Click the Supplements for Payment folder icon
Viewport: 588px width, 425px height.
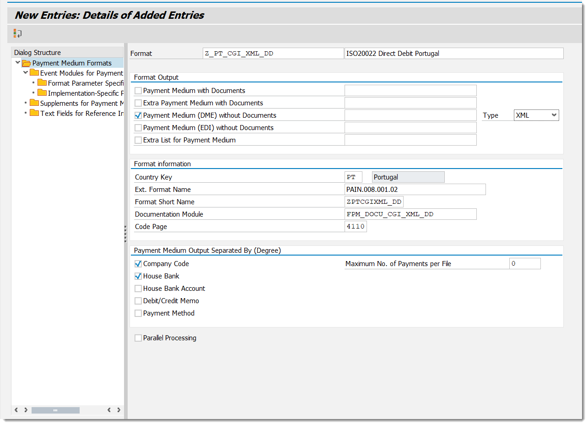(x=34, y=103)
